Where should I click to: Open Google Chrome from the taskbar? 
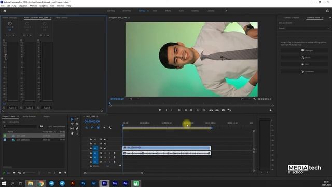click(x=41, y=183)
